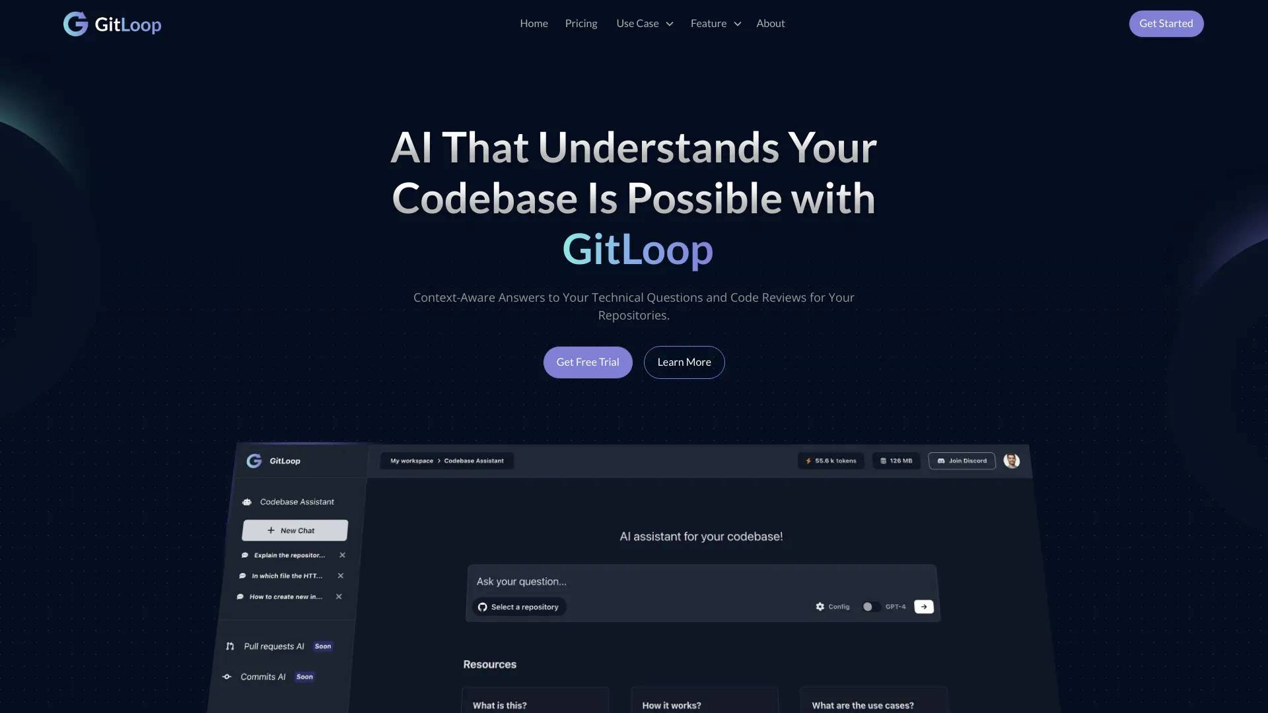1268x713 pixels.
Task: Click the Learn More button
Action: click(684, 362)
